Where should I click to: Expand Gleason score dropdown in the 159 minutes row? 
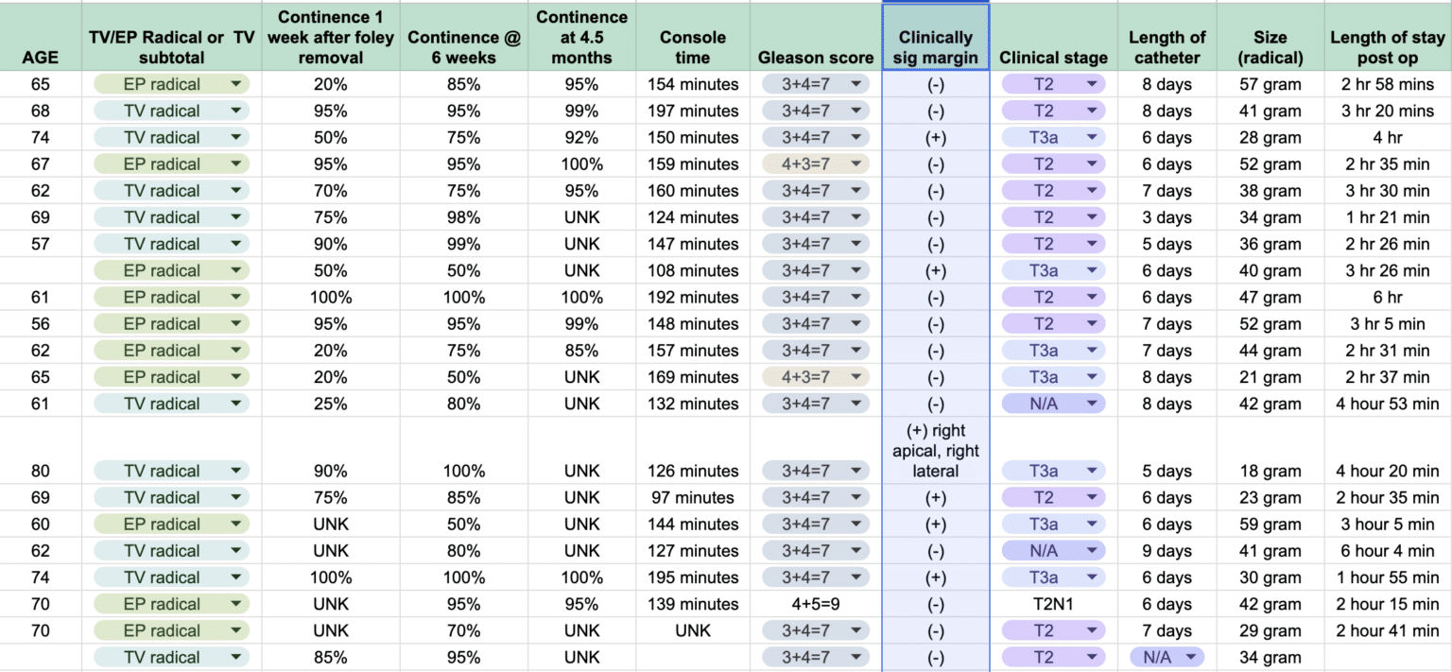(856, 164)
